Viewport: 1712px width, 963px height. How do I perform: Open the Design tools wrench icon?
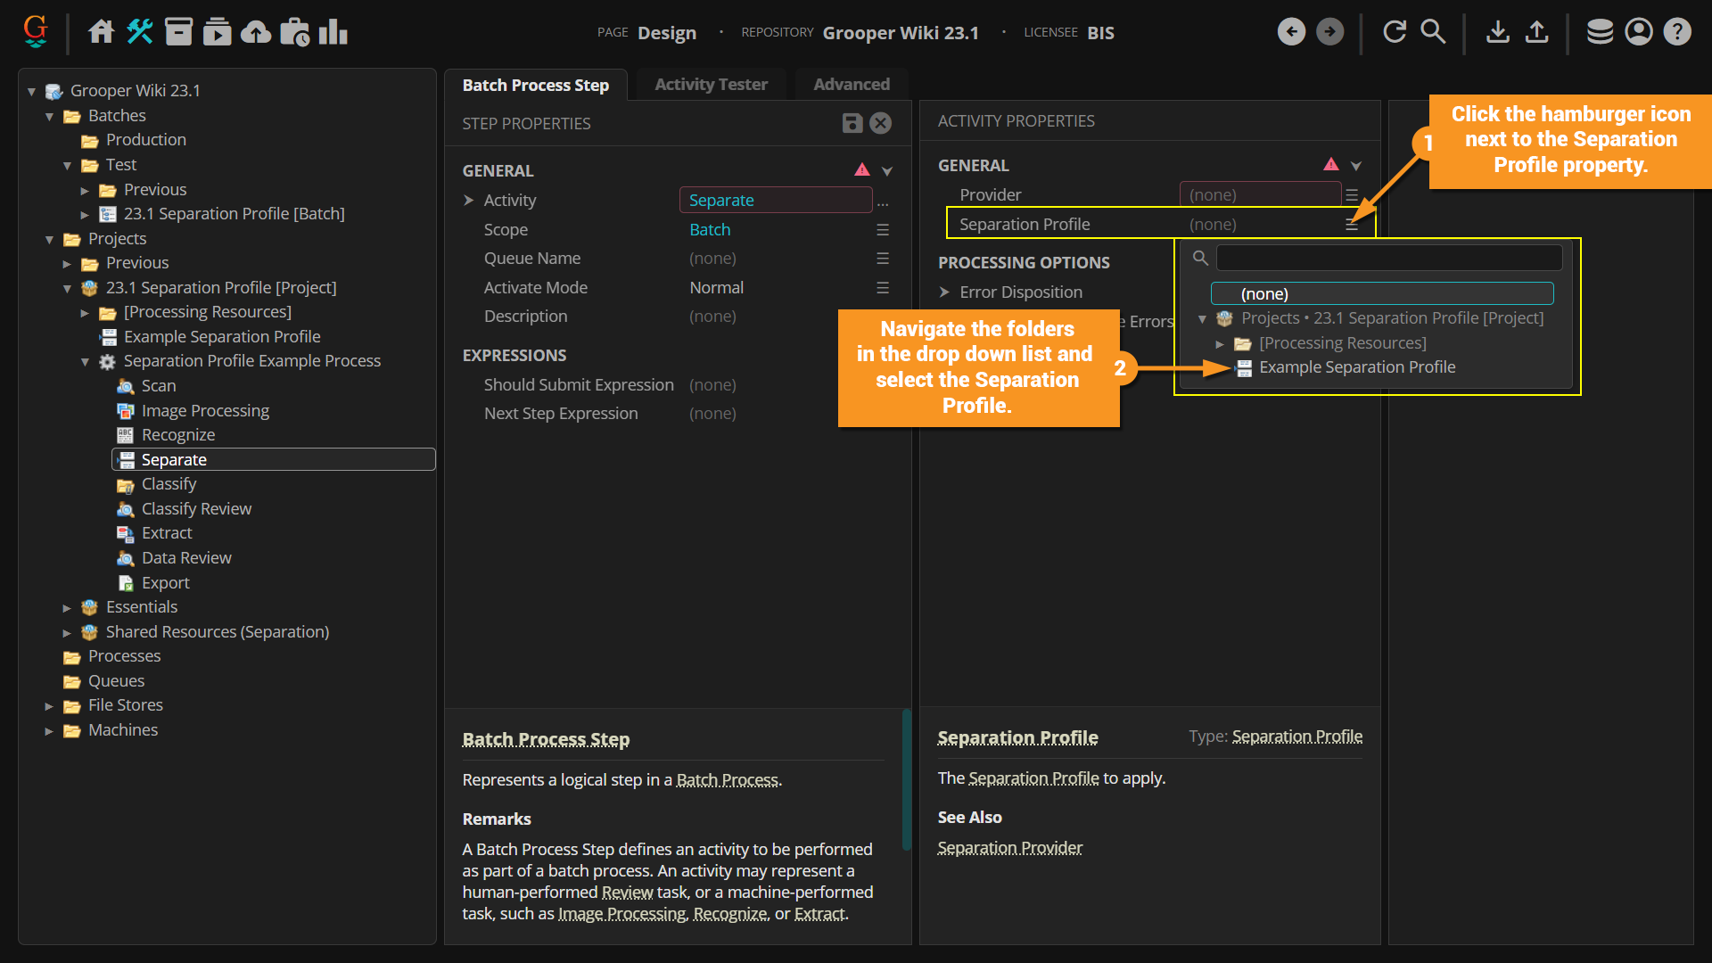[x=140, y=32]
